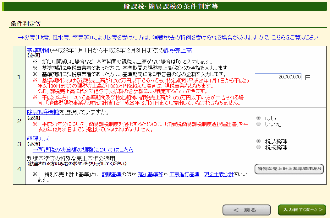Open the 工事進行基準 link

tap(184, 175)
